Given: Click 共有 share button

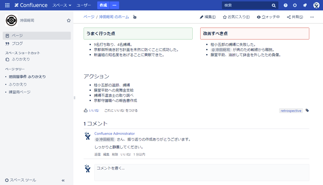Looking at the screenshot, I should click(x=295, y=17).
